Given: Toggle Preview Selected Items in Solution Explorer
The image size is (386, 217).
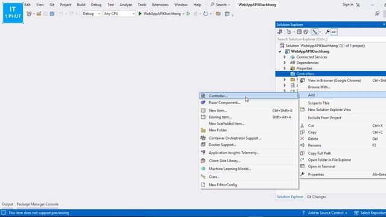Looking at the screenshot, I should [334, 32].
